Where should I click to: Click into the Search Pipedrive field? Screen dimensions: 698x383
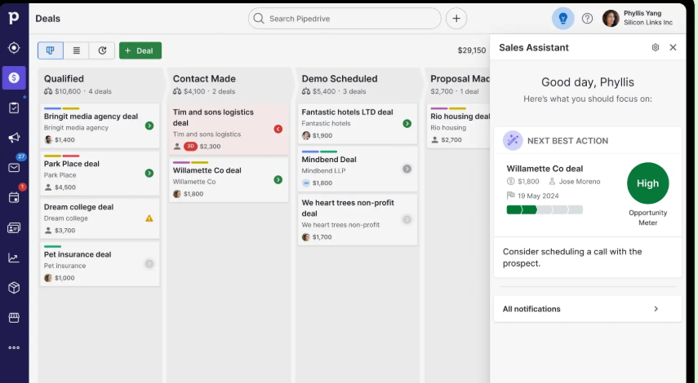point(345,19)
